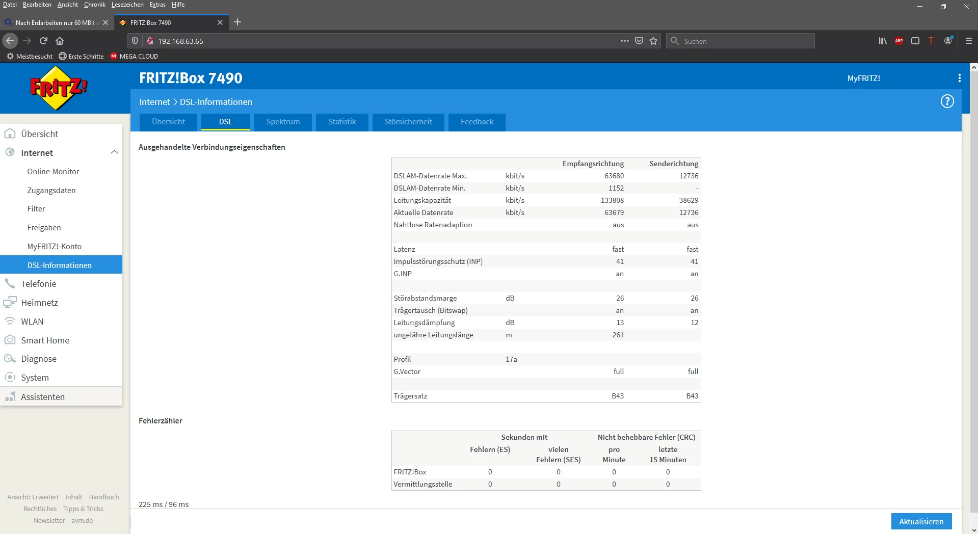Open the Firefox hamburger menu
This screenshot has width=978, height=534.
point(968,41)
